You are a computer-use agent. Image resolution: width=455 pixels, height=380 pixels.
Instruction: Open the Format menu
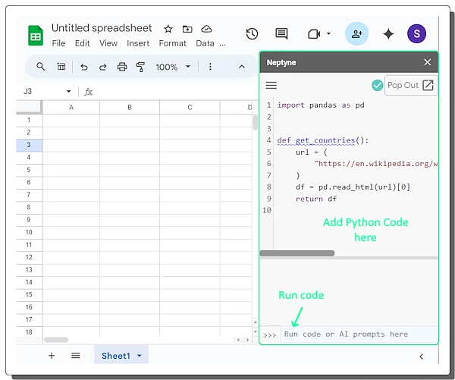(x=173, y=43)
